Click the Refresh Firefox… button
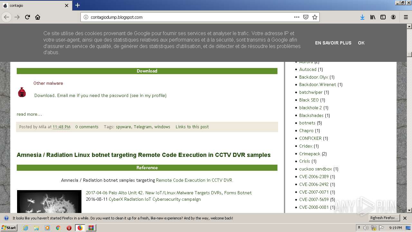The width and height of the screenshot is (412, 232). (384, 218)
